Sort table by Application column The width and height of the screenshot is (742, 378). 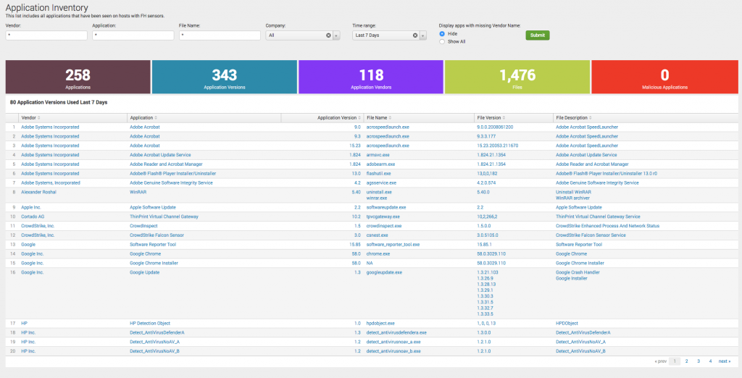click(x=143, y=118)
